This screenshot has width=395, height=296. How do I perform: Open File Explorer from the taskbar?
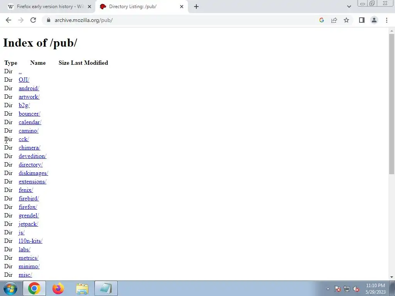82,288
